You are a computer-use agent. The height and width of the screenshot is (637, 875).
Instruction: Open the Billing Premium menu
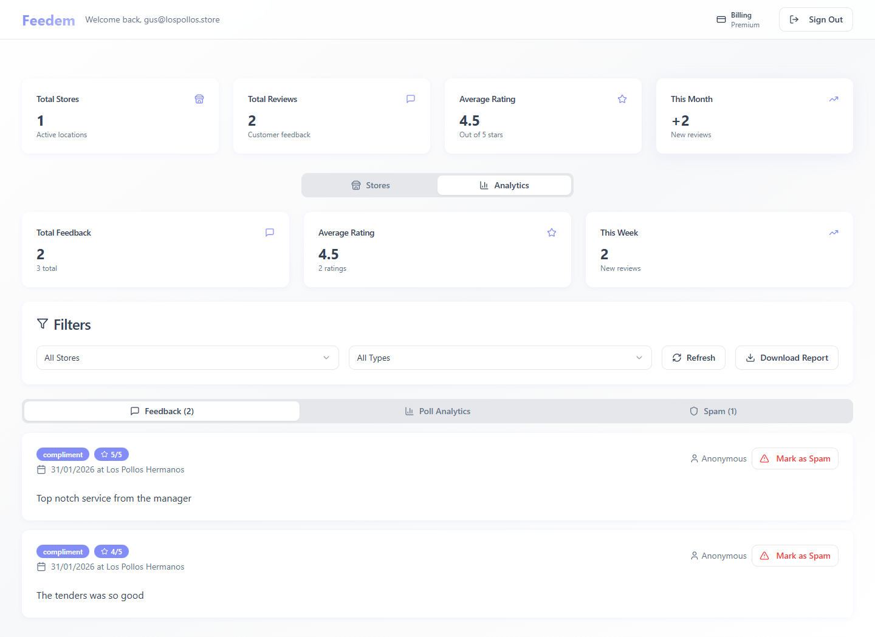738,19
